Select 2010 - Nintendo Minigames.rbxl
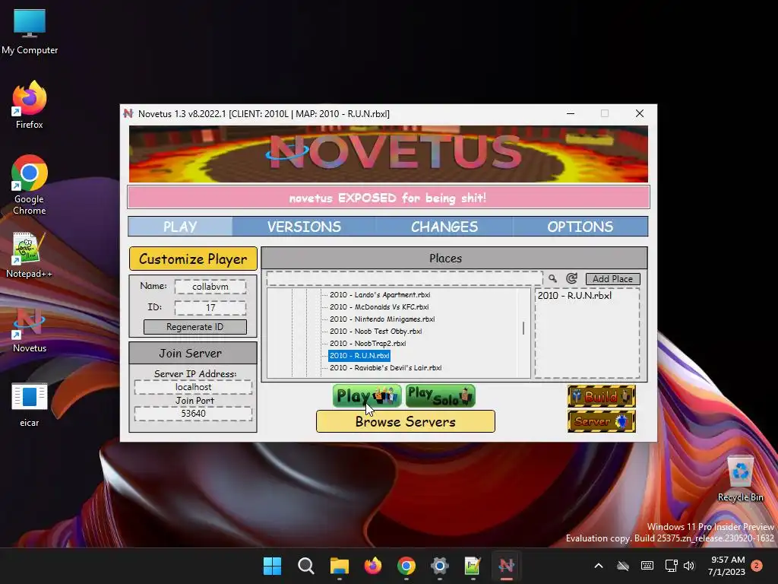778x584 pixels. pyautogui.click(x=382, y=319)
